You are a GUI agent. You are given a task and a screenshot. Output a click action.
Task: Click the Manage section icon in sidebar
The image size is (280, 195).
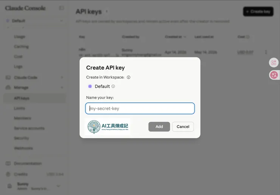click(x=8, y=87)
